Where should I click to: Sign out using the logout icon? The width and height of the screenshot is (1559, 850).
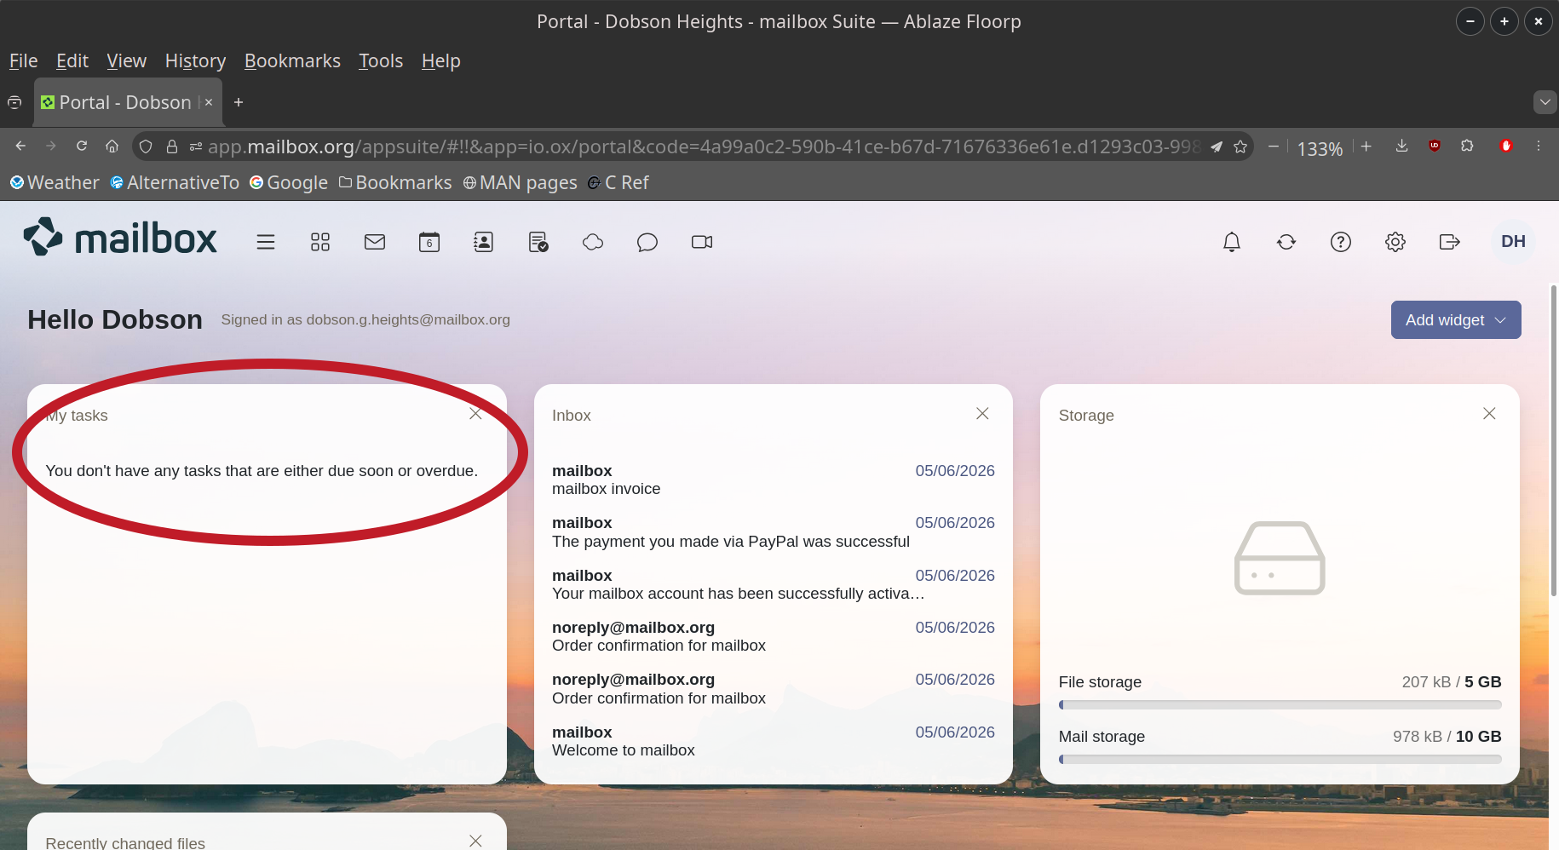[x=1450, y=242]
